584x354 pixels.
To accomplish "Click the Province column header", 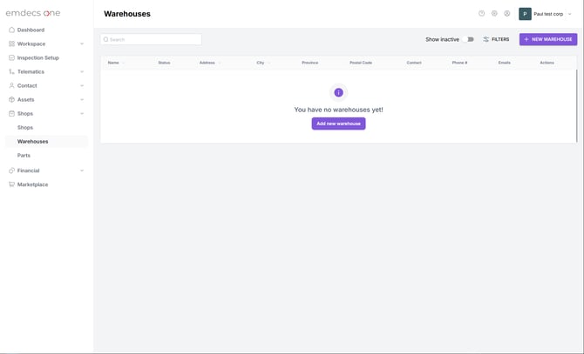I will 310,63.
